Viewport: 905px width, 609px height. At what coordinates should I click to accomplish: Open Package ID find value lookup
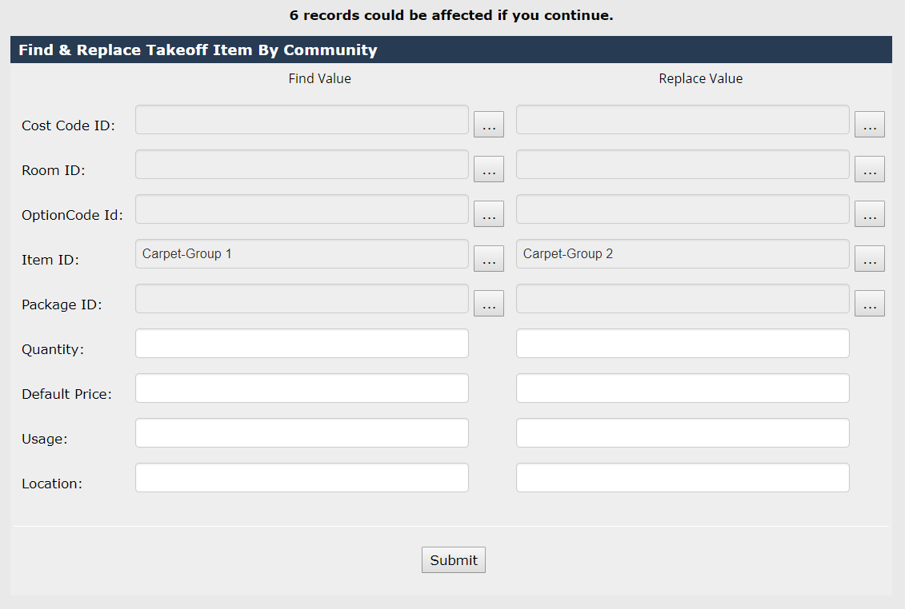pyautogui.click(x=489, y=304)
